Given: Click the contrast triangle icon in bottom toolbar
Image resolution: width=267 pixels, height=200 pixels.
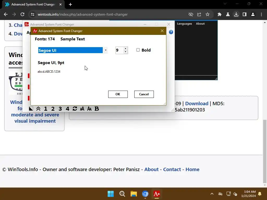Looking at the screenshot, I should (x=31, y=109).
